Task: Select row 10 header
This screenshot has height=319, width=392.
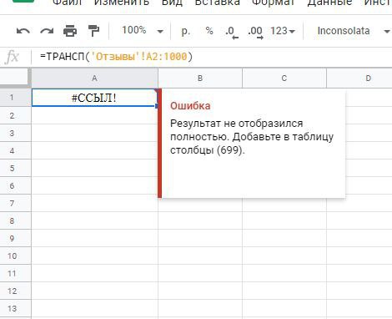Action: click(x=15, y=256)
